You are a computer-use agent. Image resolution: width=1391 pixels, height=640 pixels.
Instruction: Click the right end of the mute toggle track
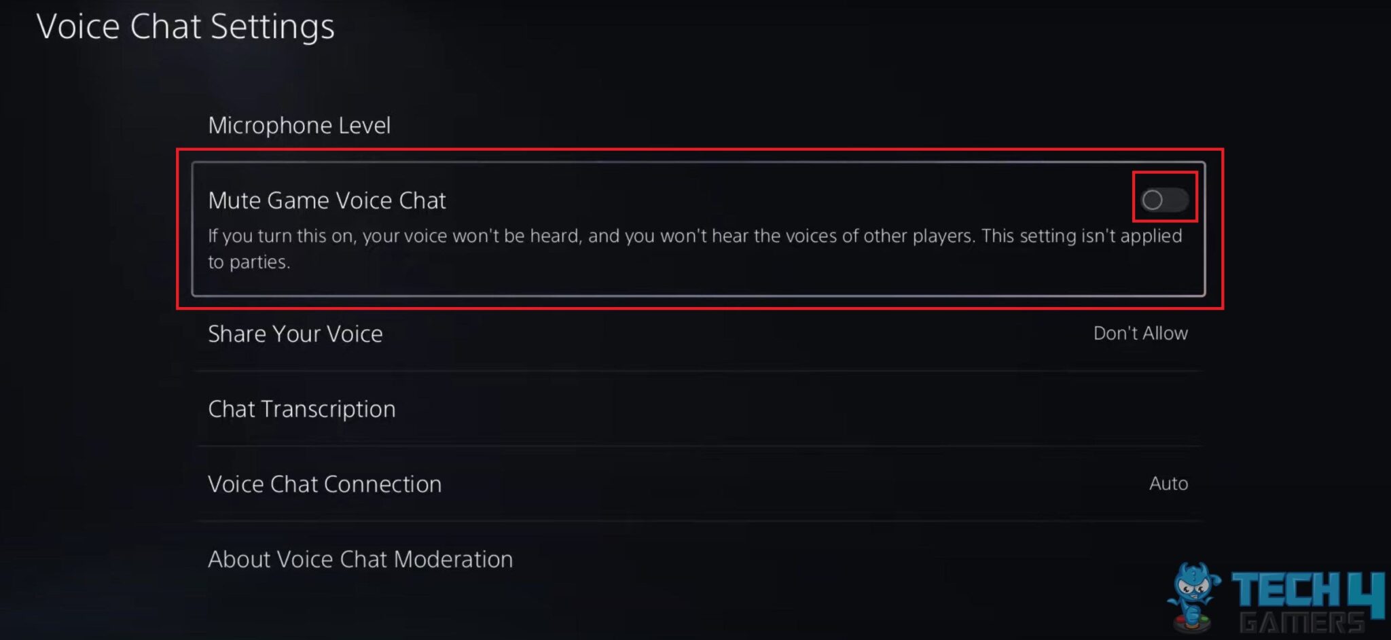pos(1180,200)
